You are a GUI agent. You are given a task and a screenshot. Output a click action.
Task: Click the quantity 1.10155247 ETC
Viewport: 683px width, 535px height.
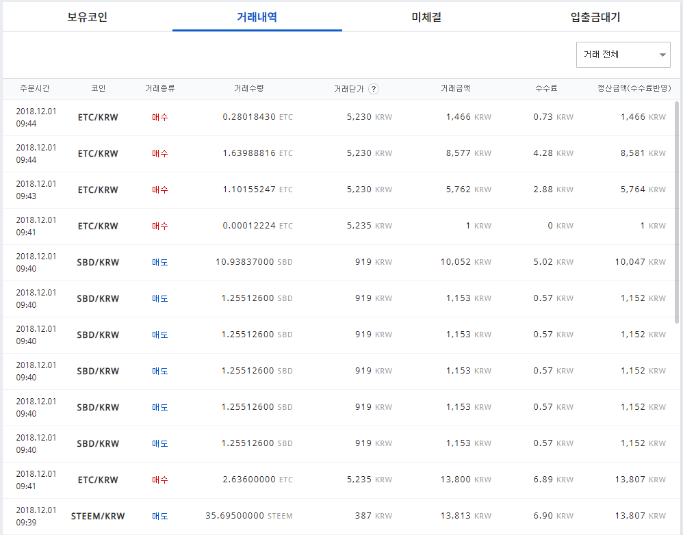(x=257, y=190)
